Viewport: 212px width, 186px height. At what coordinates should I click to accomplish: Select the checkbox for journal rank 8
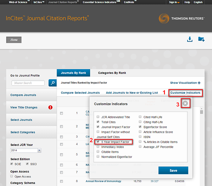coord(61,181)
